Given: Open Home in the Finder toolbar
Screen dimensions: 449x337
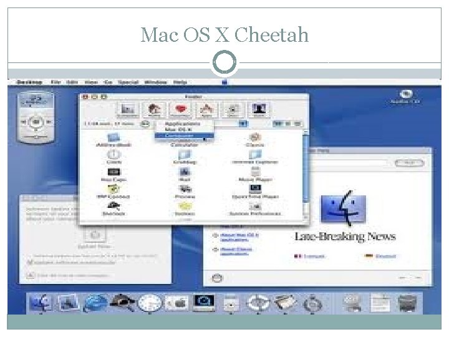Looking at the screenshot, I should coord(154,109).
